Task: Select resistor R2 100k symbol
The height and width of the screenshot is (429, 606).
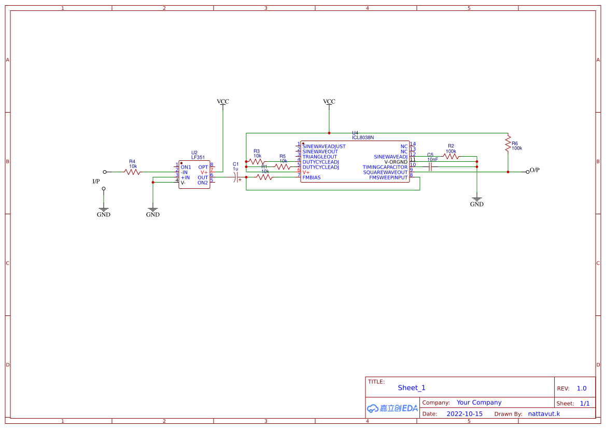Action: coord(451,157)
